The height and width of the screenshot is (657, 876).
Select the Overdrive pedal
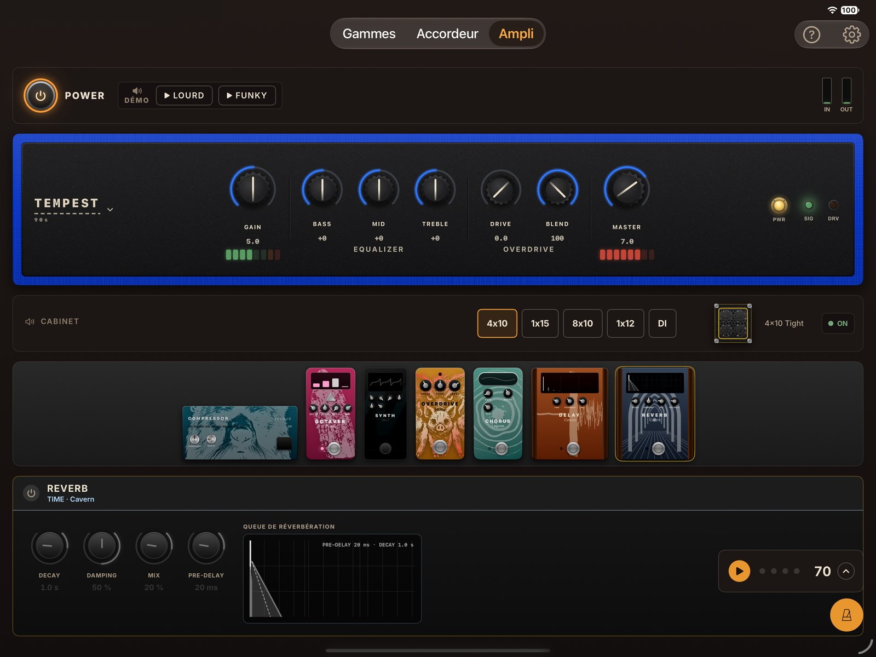440,413
